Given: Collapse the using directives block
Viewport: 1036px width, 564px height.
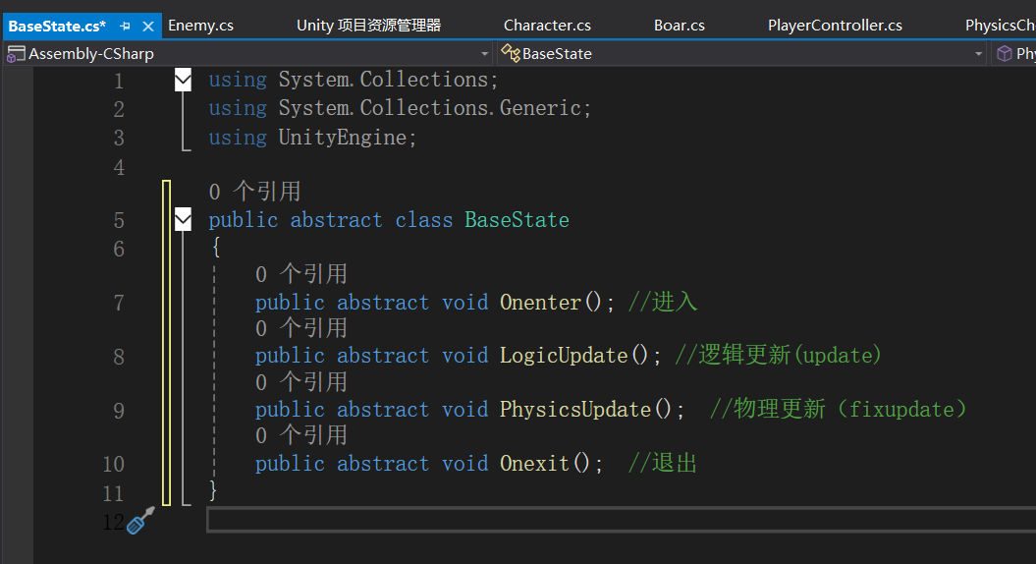Looking at the screenshot, I should pyautogui.click(x=183, y=81).
